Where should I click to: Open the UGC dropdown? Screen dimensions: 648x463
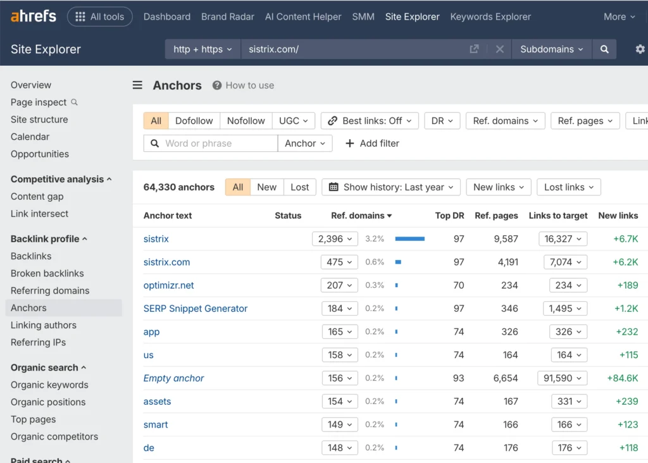pos(294,121)
